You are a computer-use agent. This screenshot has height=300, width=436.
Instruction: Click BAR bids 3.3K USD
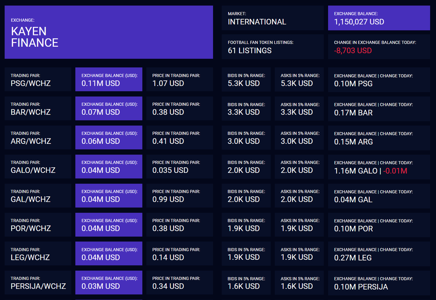click(246, 108)
